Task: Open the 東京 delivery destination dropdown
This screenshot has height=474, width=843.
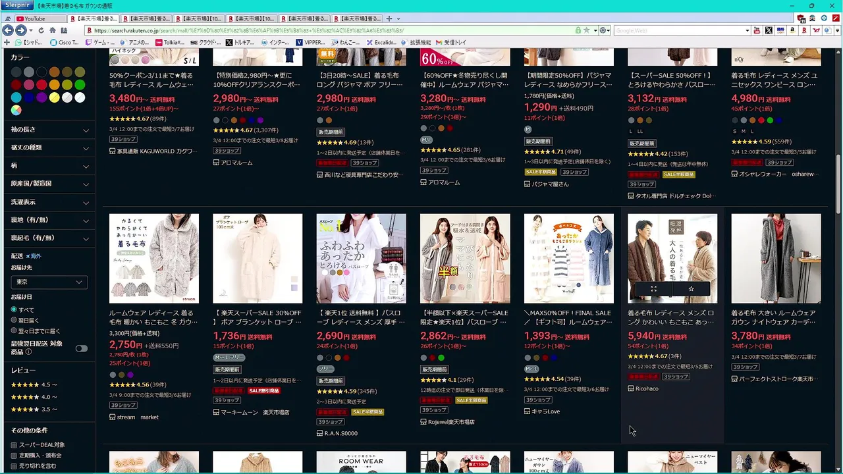Action: click(x=49, y=282)
